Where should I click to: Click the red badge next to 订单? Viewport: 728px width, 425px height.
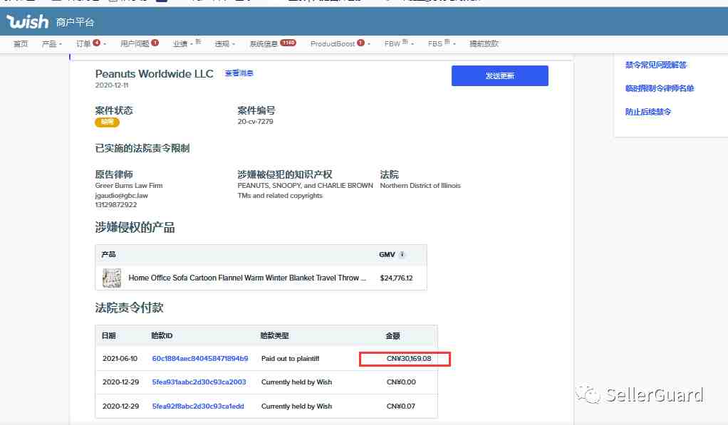pos(97,43)
